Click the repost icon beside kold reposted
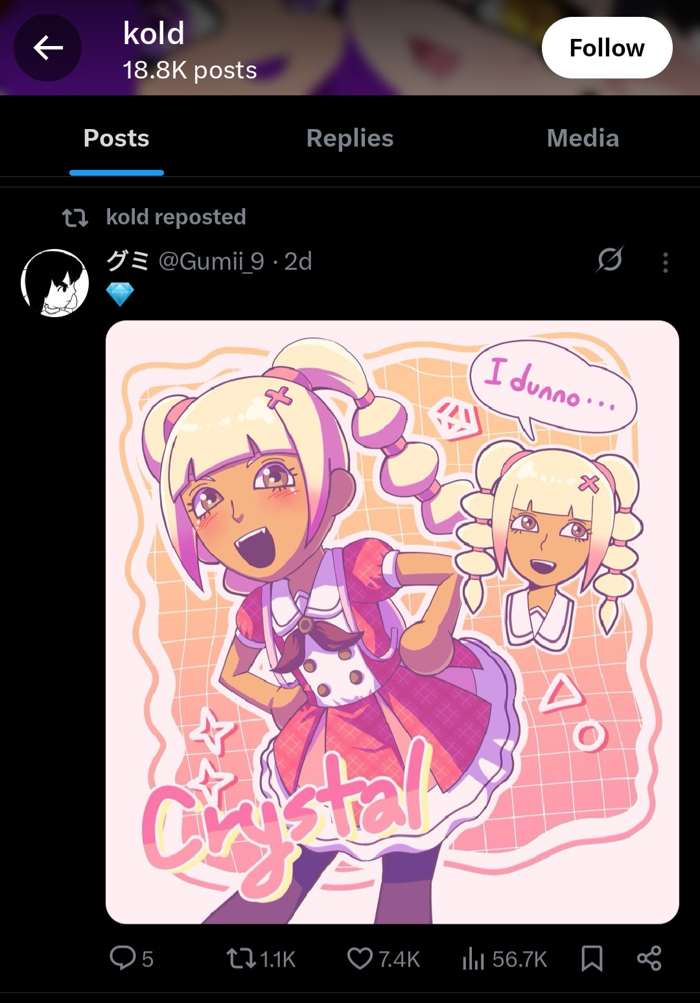700x1003 pixels. click(75, 218)
